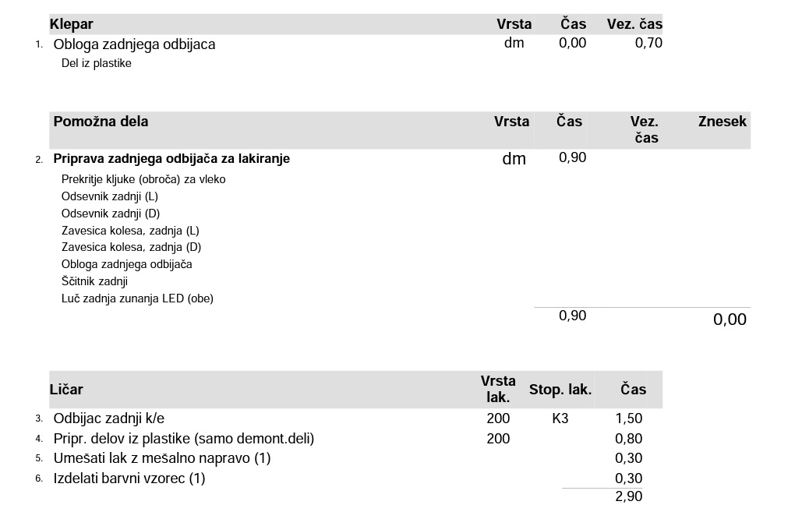Click 'Prekritje kljuke (obroča) za vleko'

click(143, 179)
